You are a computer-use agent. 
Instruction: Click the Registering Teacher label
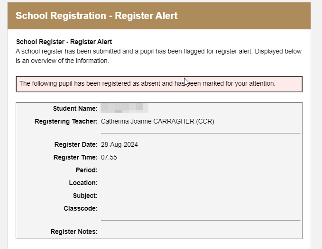[x=66, y=122]
